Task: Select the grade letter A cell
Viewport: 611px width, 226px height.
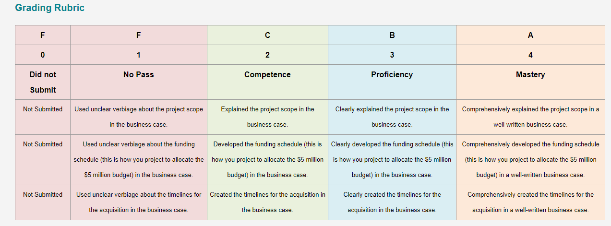Action: click(x=530, y=36)
